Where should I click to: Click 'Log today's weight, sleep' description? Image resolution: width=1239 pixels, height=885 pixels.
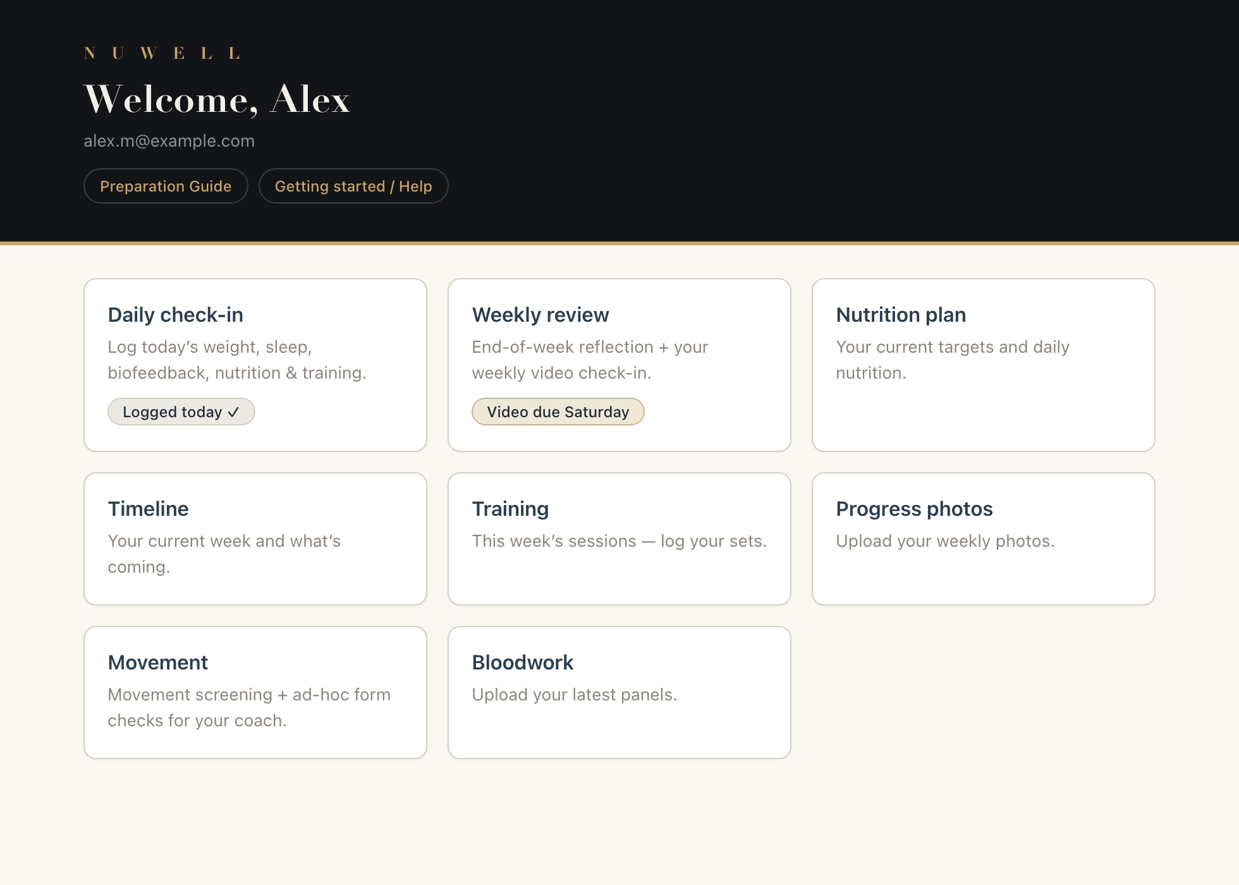[237, 360]
